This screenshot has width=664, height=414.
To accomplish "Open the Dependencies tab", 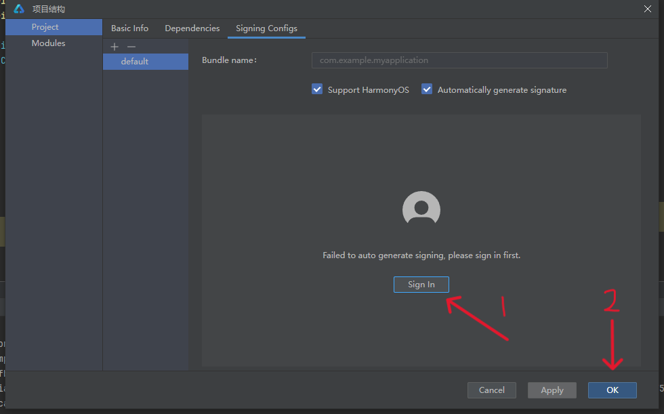I will [192, 28].
